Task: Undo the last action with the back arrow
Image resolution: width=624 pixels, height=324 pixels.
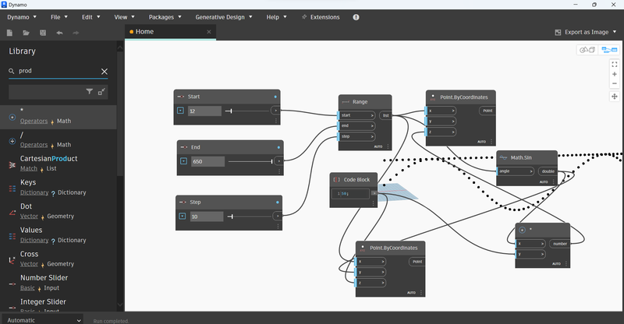Action: (x=59, y=33)
